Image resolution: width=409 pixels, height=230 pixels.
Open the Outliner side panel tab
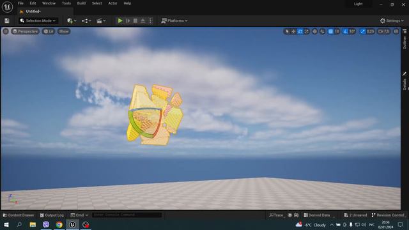405,40
